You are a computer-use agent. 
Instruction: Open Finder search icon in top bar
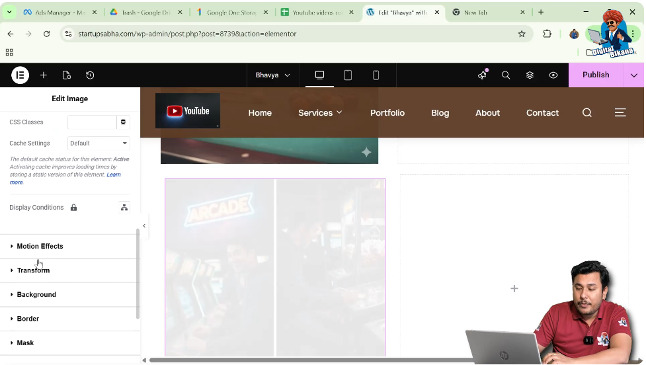(x=506, y=75)
